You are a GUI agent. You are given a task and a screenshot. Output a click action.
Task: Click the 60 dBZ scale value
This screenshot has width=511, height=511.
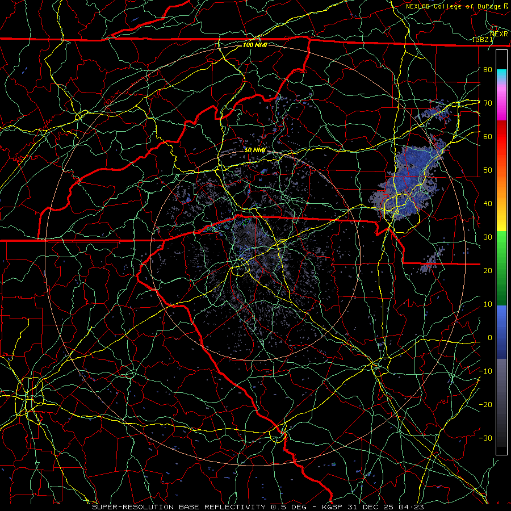pos(488,136)
